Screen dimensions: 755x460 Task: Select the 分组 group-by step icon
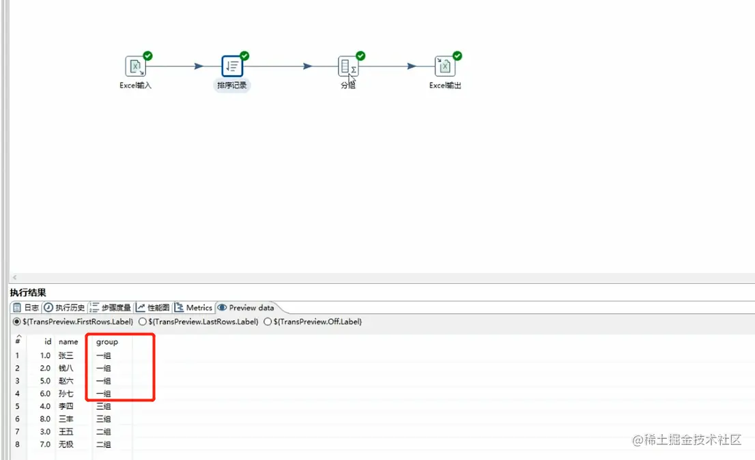pos(348,66)
